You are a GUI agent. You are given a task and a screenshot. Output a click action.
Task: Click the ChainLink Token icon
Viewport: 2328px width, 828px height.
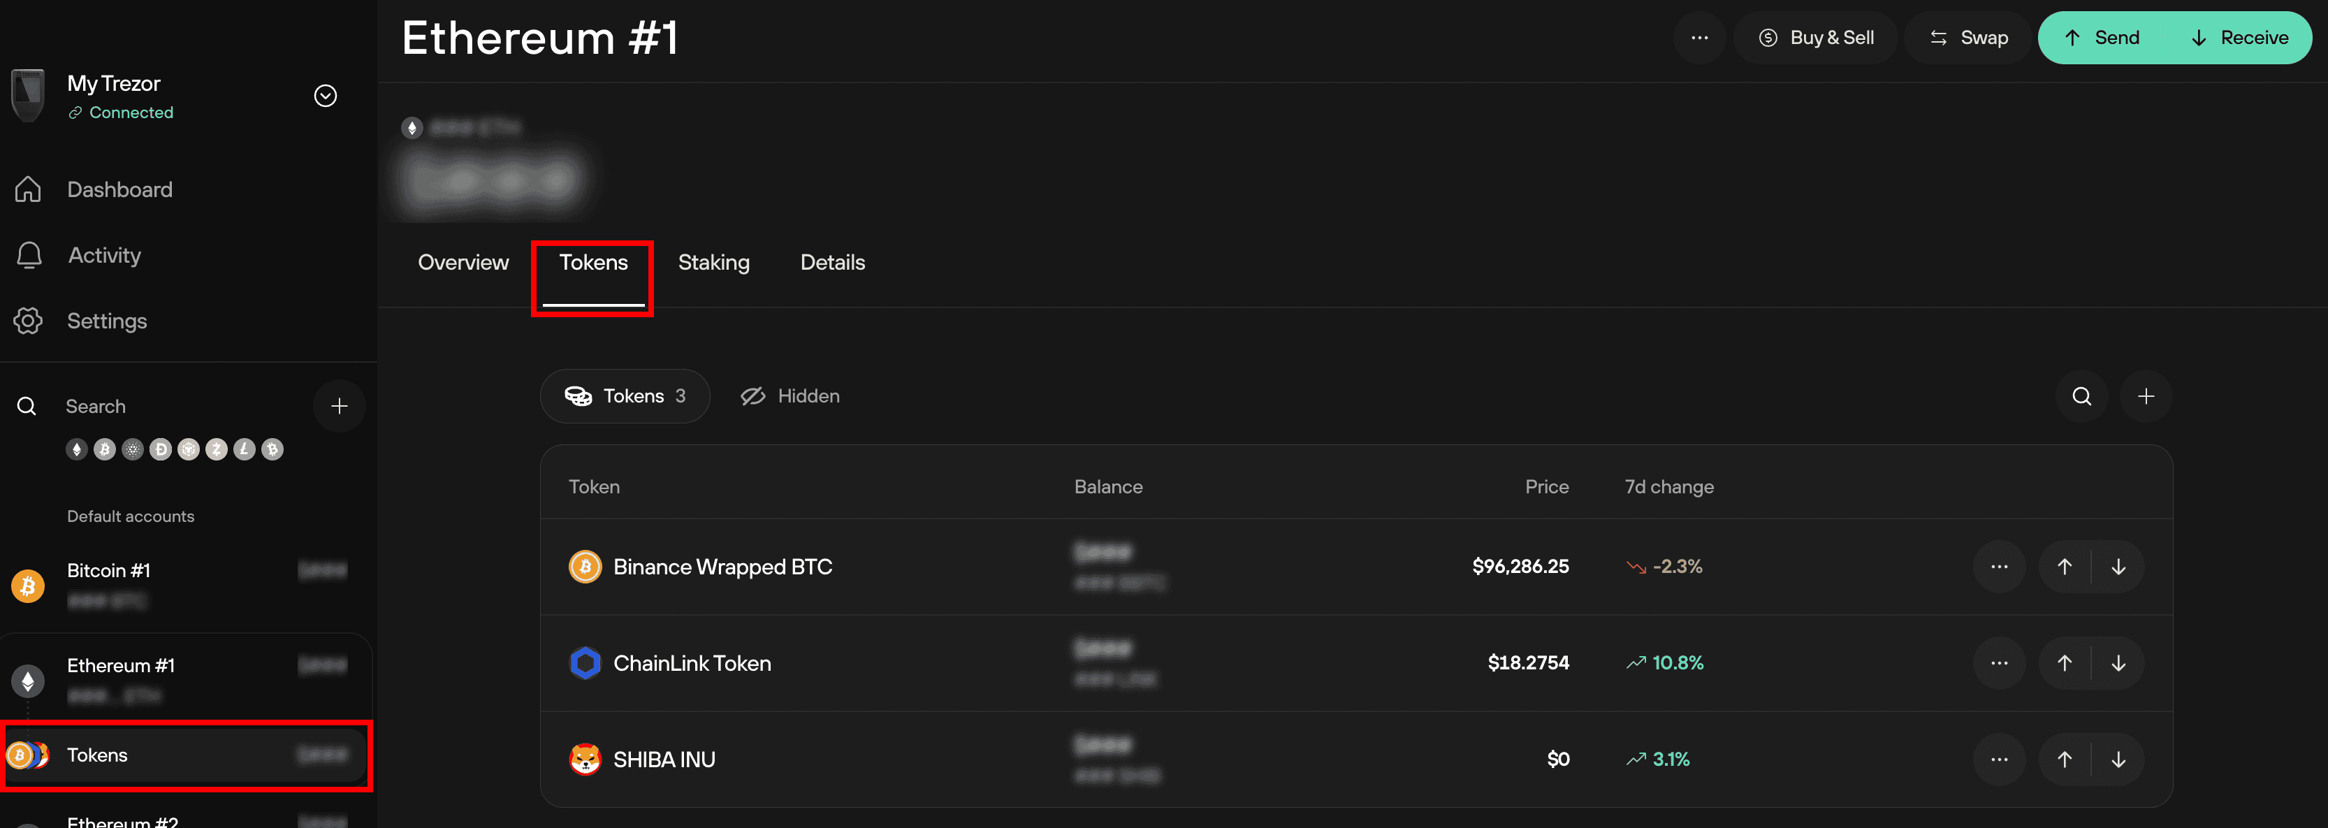[x=585, y=664]
